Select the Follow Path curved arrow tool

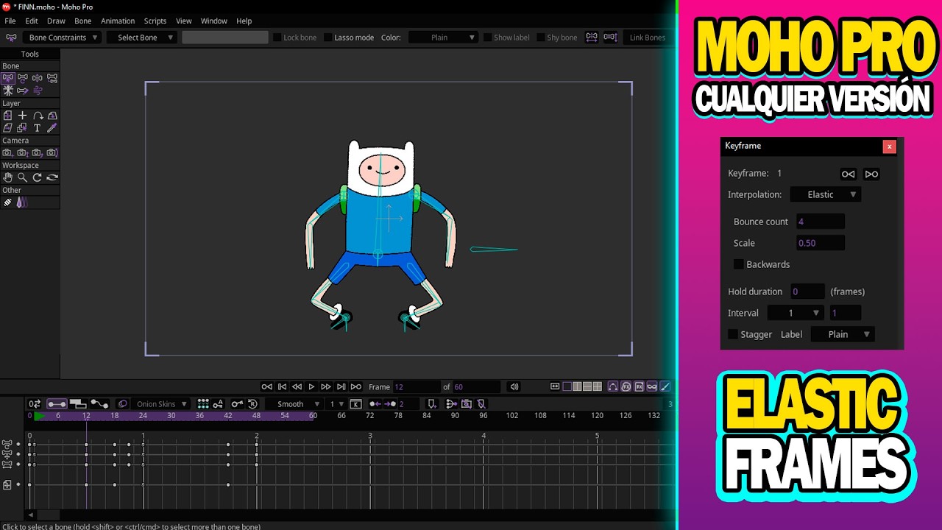click(x=37, y=116)
